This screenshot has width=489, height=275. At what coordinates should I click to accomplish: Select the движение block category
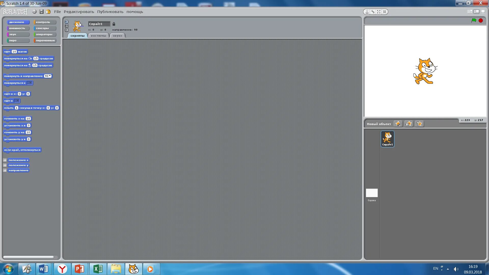(x=18, y=22)
